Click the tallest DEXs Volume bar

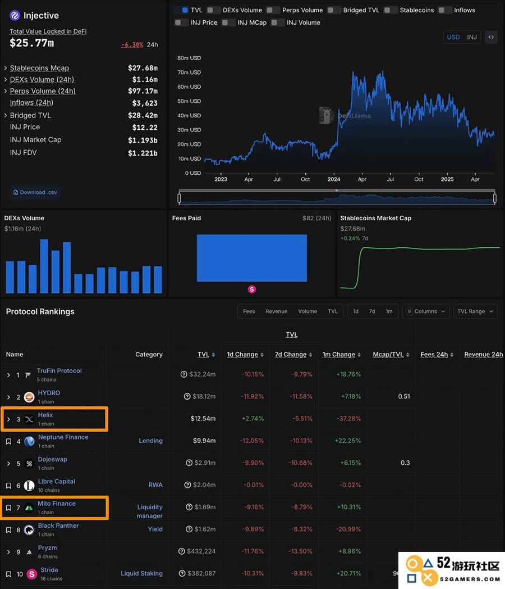pos(44,266)
